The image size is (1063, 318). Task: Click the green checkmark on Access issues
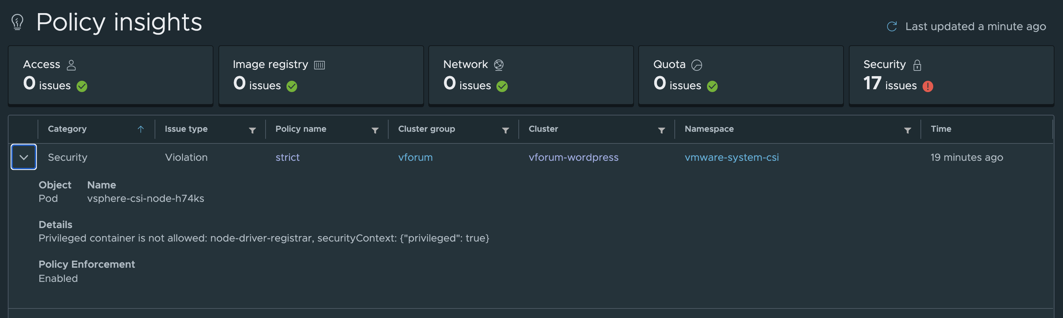82,86
